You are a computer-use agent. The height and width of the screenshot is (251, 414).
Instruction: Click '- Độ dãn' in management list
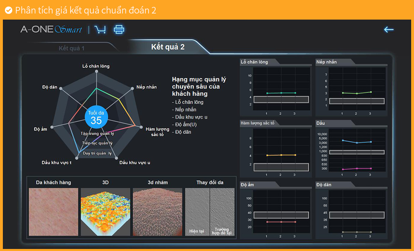pyautogui.click(x=181, y=132)
